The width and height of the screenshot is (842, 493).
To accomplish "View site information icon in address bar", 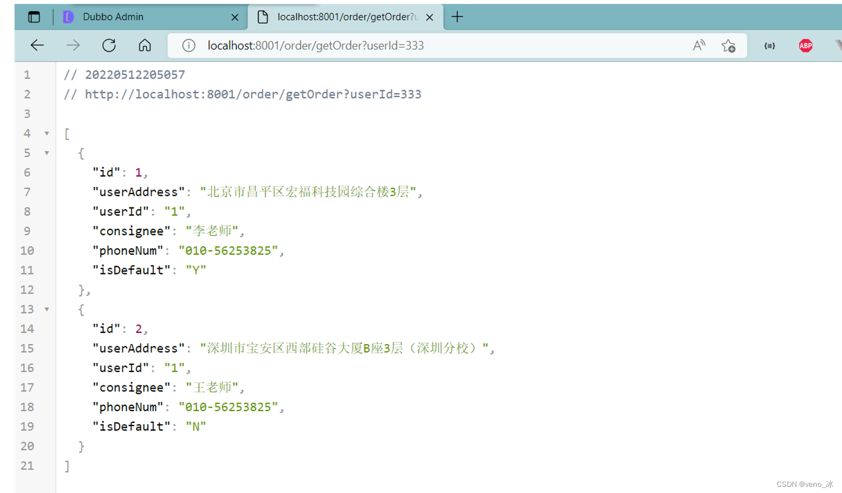I will point(189,46).
